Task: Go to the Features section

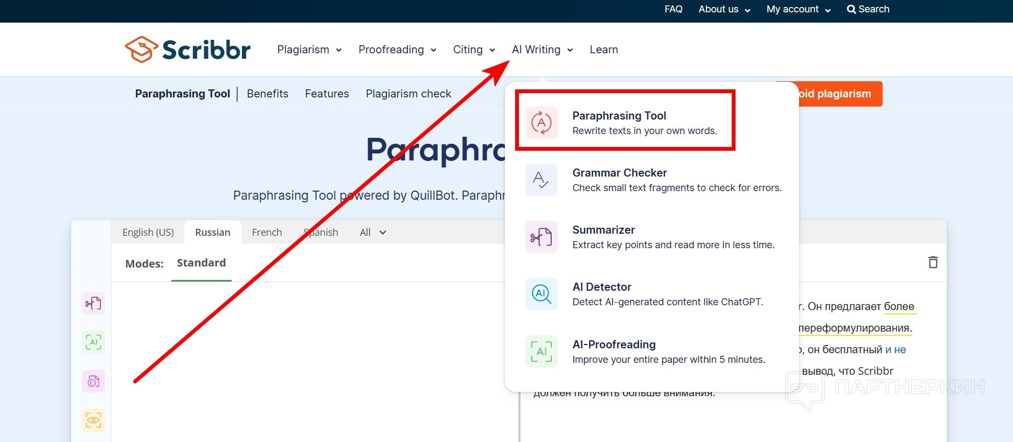Action: click(327, 94)
